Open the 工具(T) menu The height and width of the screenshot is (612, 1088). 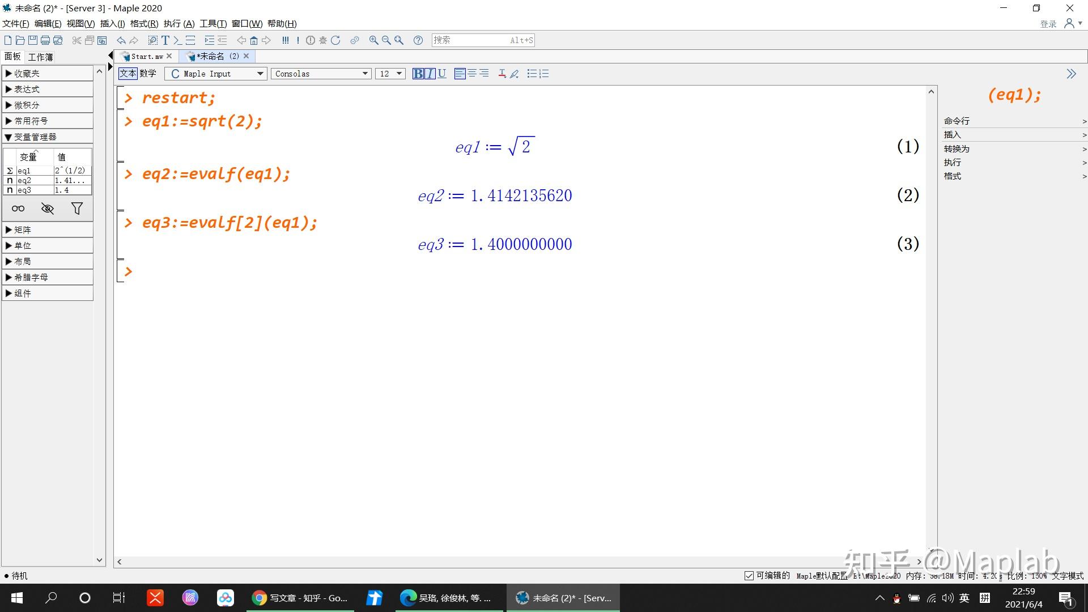tap(212, 23)
